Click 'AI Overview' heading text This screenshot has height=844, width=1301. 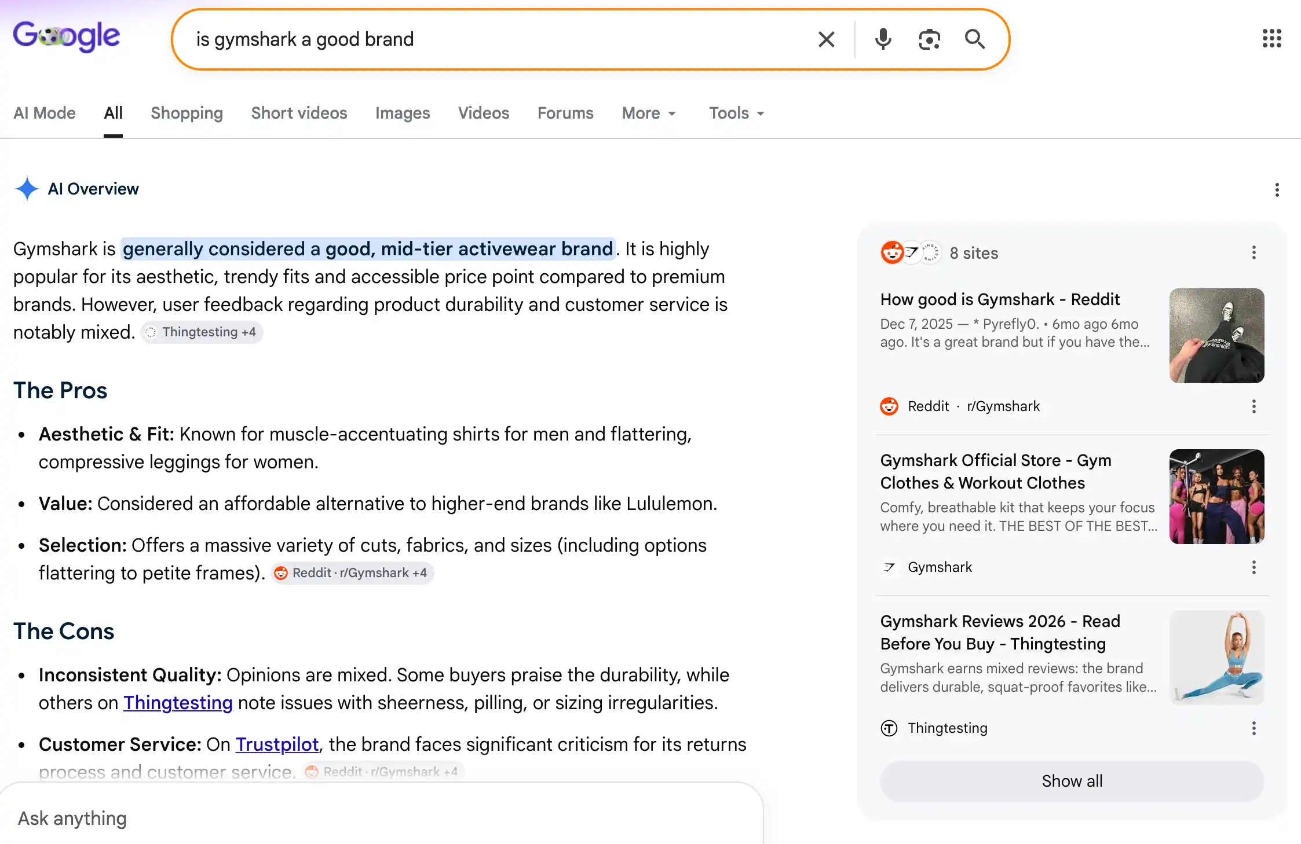(x=93, y=189)
